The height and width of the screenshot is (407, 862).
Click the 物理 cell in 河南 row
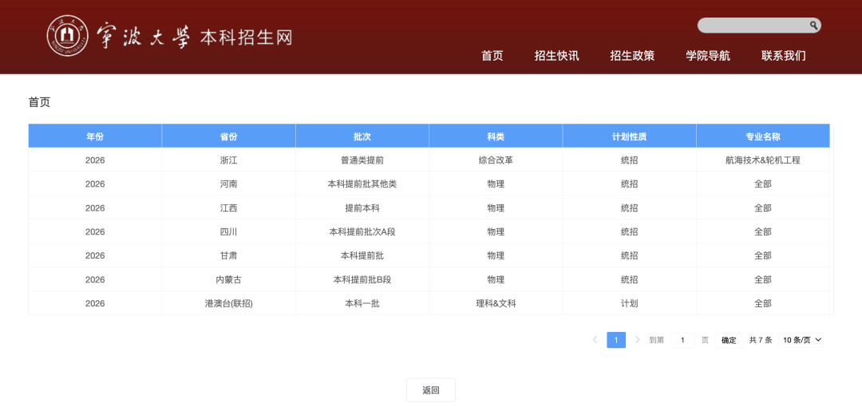point(496,184)
